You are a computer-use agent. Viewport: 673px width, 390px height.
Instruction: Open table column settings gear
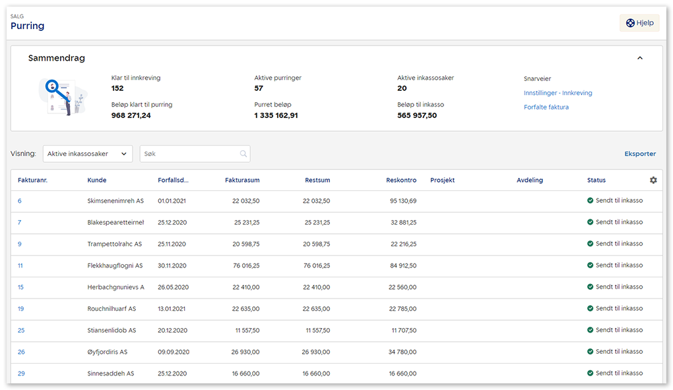click(653, 181)
